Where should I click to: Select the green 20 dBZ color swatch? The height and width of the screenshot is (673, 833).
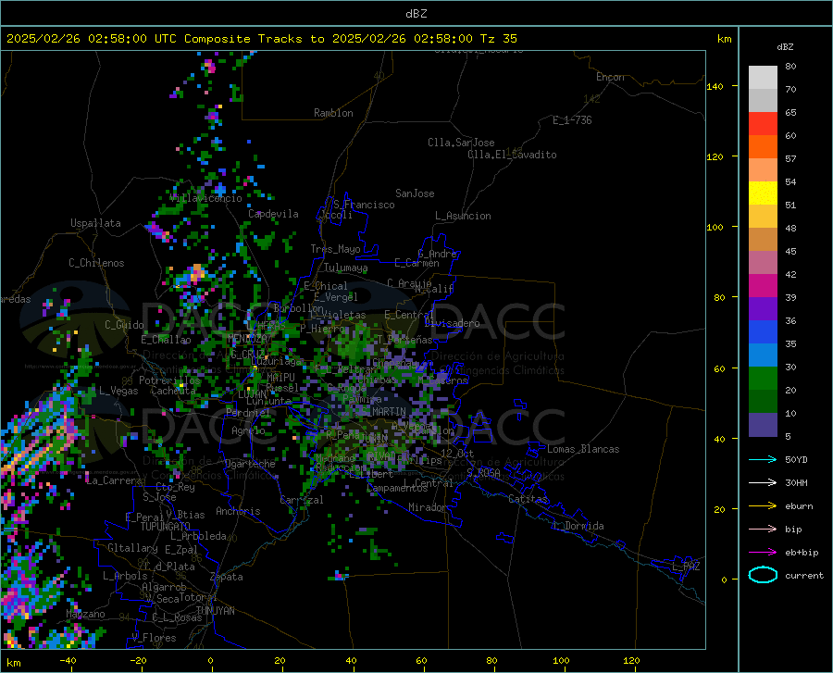(763, 379)
